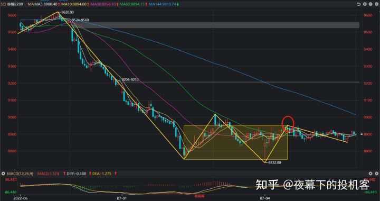
Task: Open MACD panel settings gear
Action: tap(376, 173)
